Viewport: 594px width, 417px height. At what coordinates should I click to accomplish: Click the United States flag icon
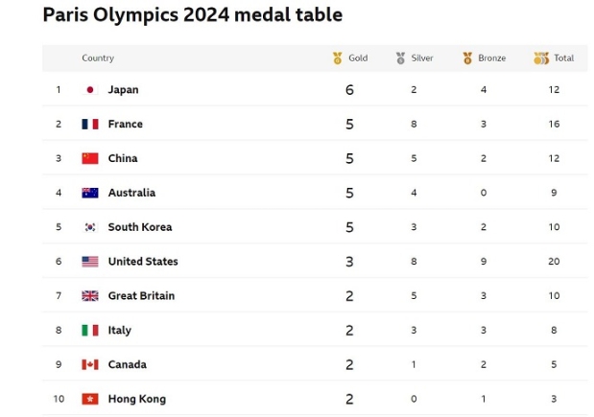(90, 262)
